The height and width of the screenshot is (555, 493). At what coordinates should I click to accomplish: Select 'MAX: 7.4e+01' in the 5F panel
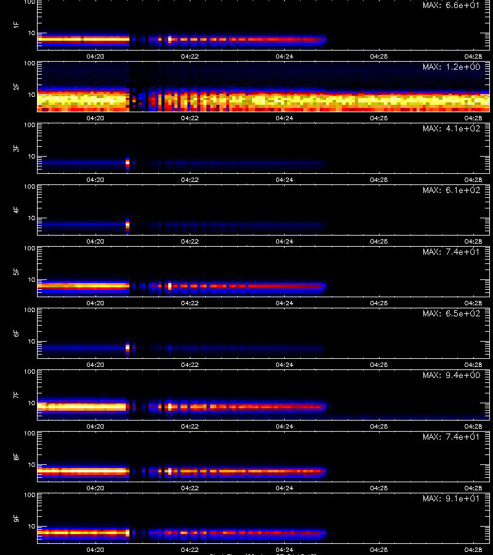point(451,252)
